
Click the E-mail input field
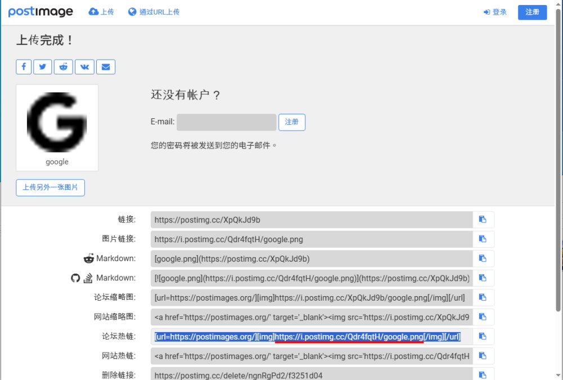[x=226, y=122]
